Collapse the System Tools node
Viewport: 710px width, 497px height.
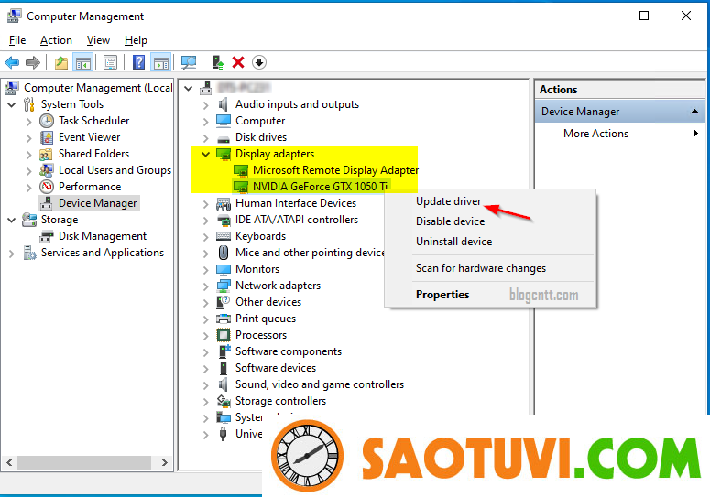pyautogui.click(x=12, y=105)
